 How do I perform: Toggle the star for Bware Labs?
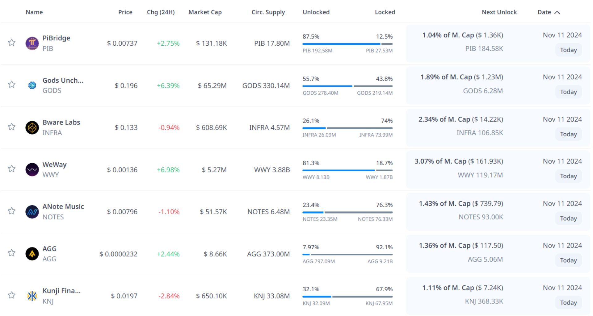tap(12, 127)
